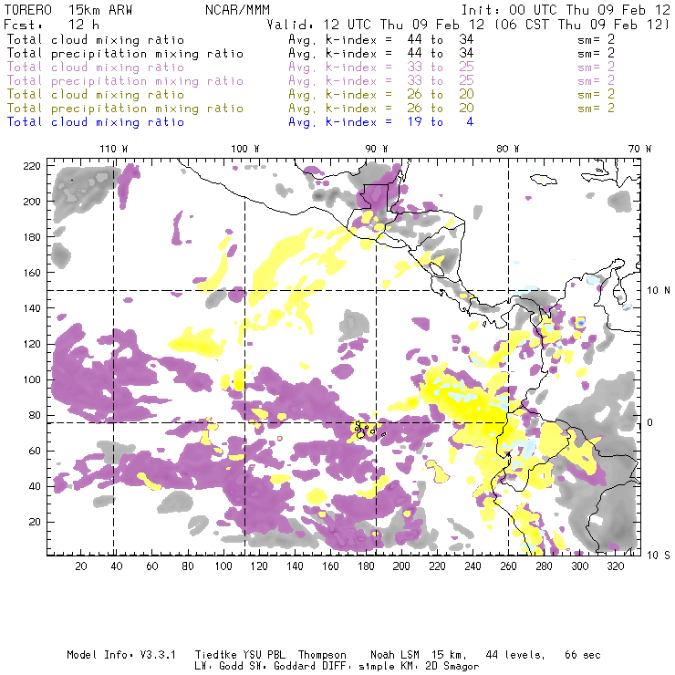Image resolution: width=675 pixels, height=675 pixels.
Task: Select the horizontal-axis "60" tick label
Action: (x=152, y=566)
